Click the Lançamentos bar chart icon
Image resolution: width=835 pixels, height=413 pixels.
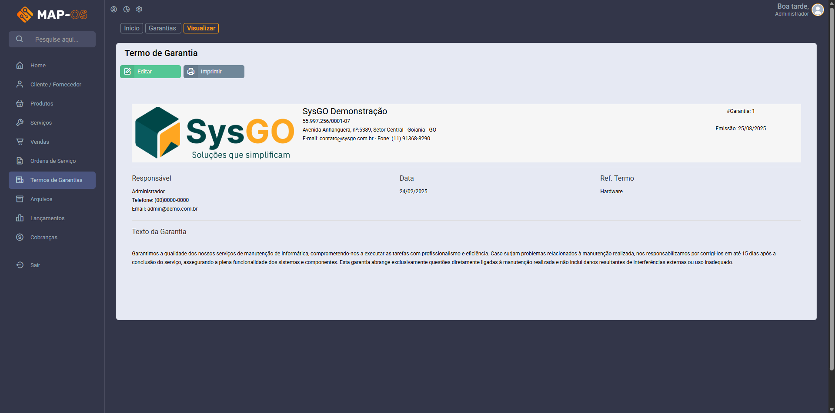20,218
